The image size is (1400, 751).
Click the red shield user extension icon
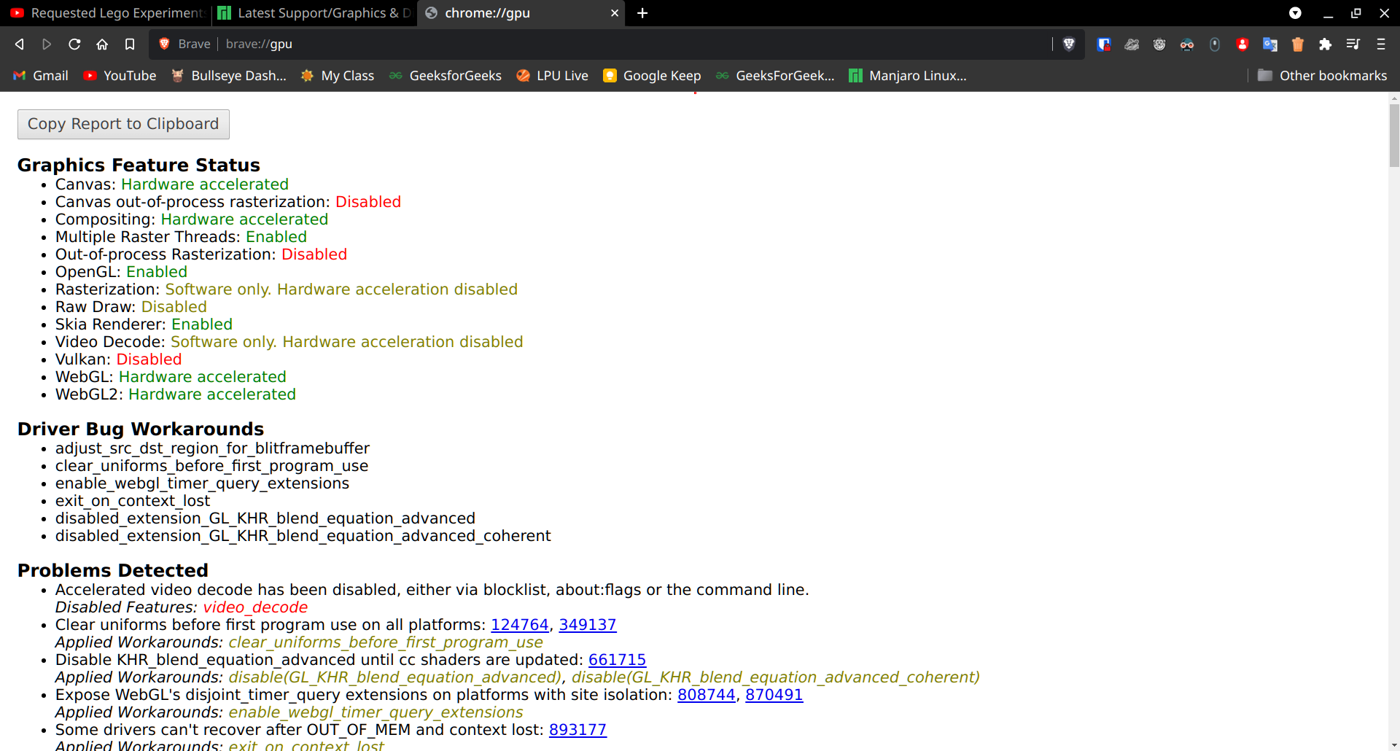[1242, 44]
